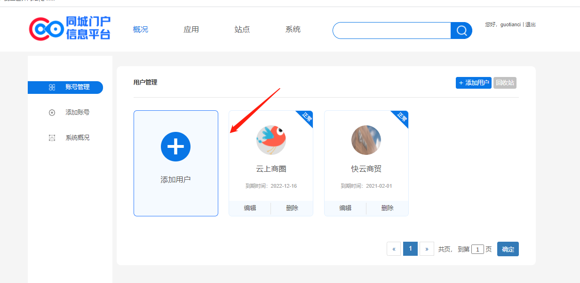Open the 回收站 recycle bin button
This screenshot has height=283, width=580.
(505, 83)
